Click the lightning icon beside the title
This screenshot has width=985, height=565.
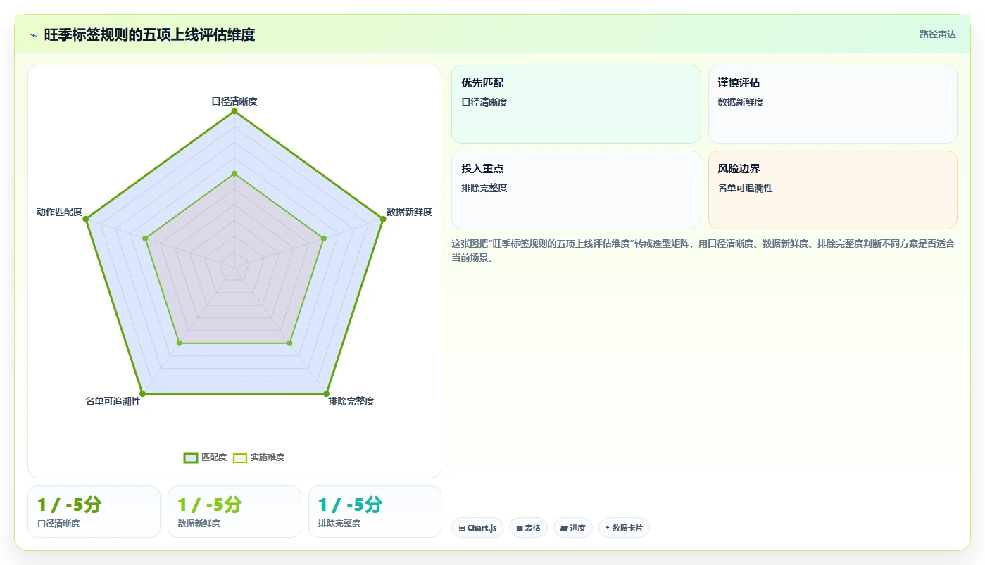click(x=33, y=34)
